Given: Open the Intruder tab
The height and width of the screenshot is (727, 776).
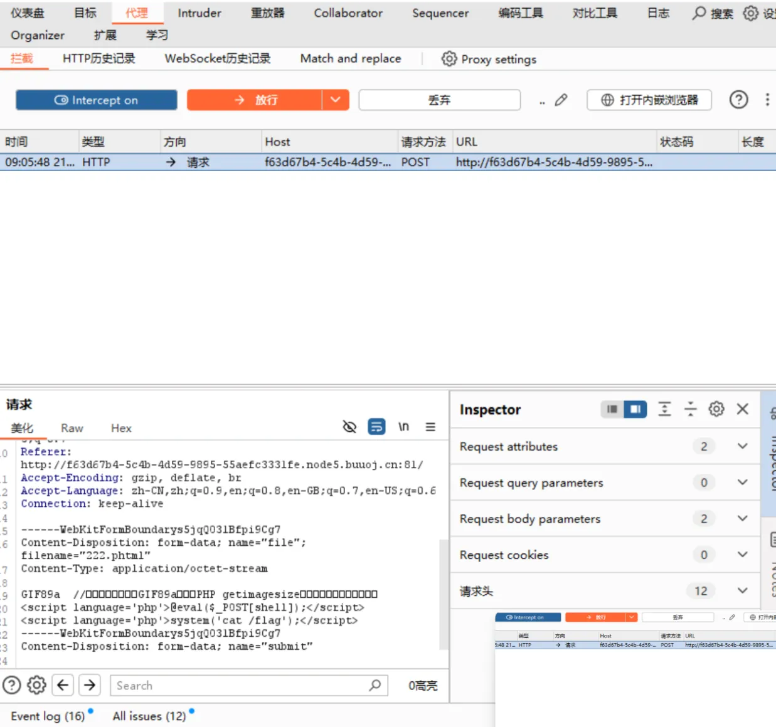Looking at the screenshot, I should pyautogui.click(x=199, y=13).
